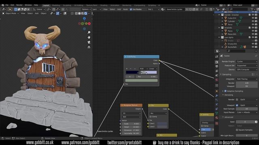Screen dimensions: 259x145
Task: Switch to the Modeling workspace tab
Action: (x=56, y=5)
